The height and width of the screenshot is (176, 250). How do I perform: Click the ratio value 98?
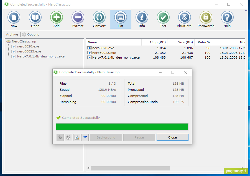pyautogui.click(x=208, y=48)
